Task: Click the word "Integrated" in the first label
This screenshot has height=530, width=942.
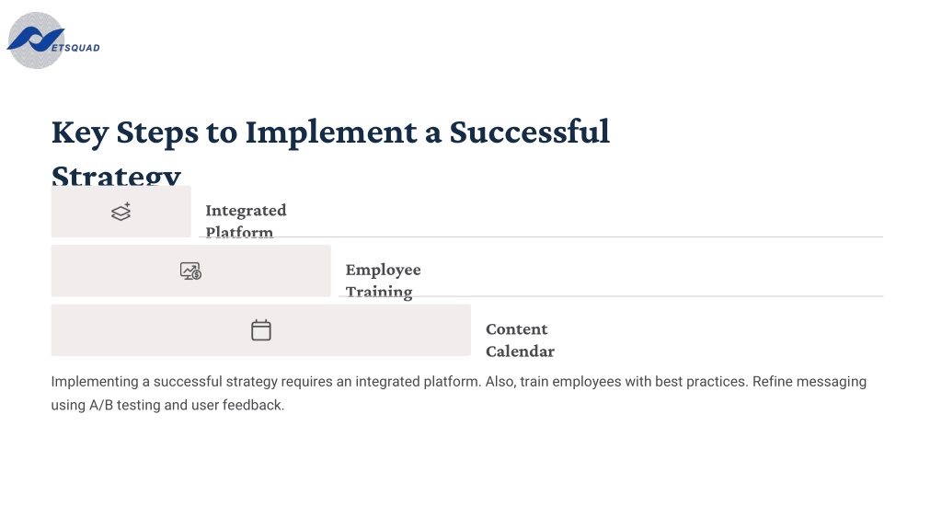Action: (x=246, y=211)
